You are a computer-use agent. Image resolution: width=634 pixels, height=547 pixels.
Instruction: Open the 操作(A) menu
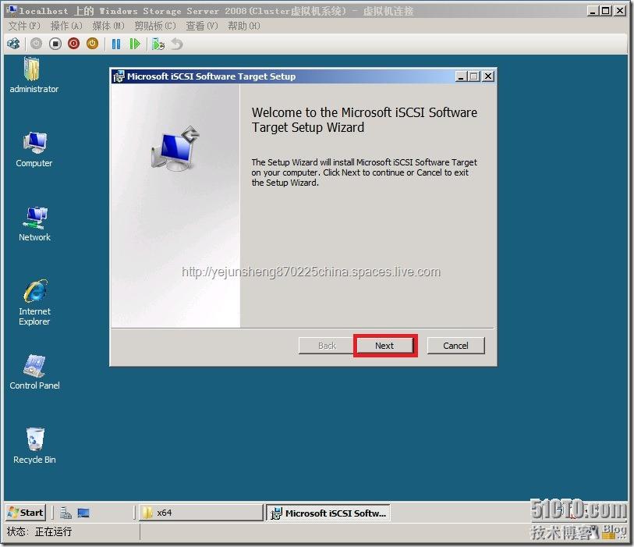[66, 26]
